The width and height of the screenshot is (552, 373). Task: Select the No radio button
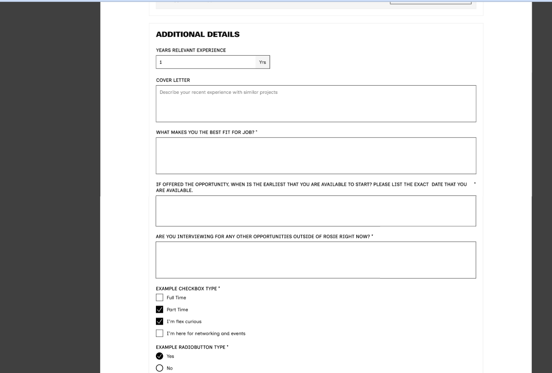click(159, 368)
